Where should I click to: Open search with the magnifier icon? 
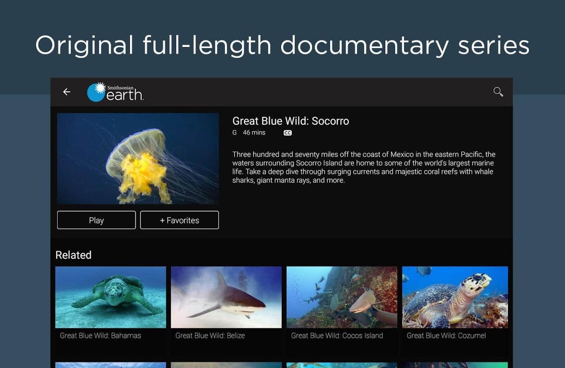click(498, 92)
